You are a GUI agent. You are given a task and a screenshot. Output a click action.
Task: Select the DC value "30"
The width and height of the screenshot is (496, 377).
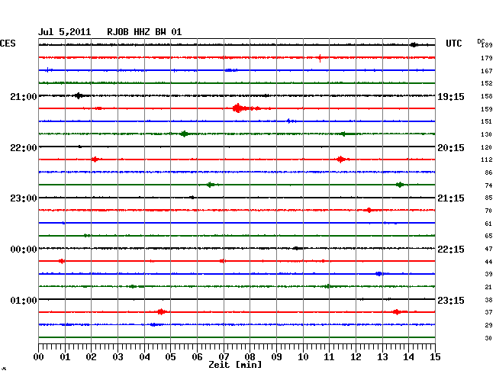point(488,338)
